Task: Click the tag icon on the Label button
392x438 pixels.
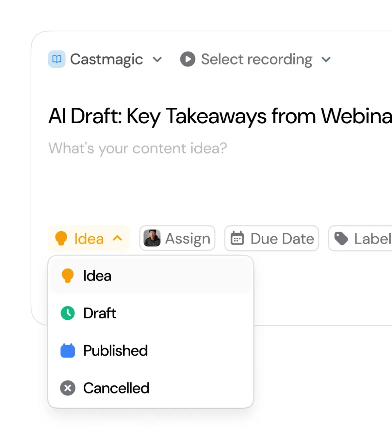Action: coord(341,239)
